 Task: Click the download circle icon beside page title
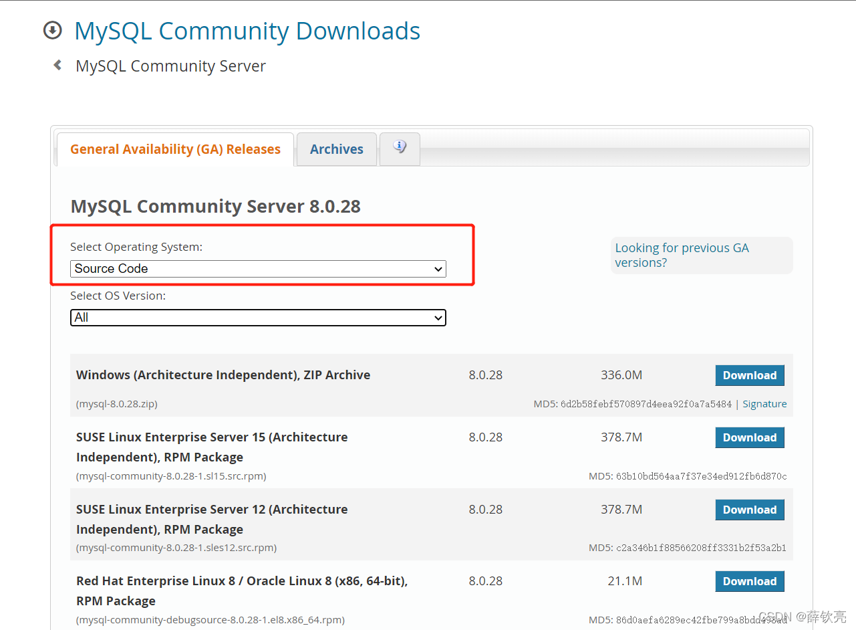point(52,30)
